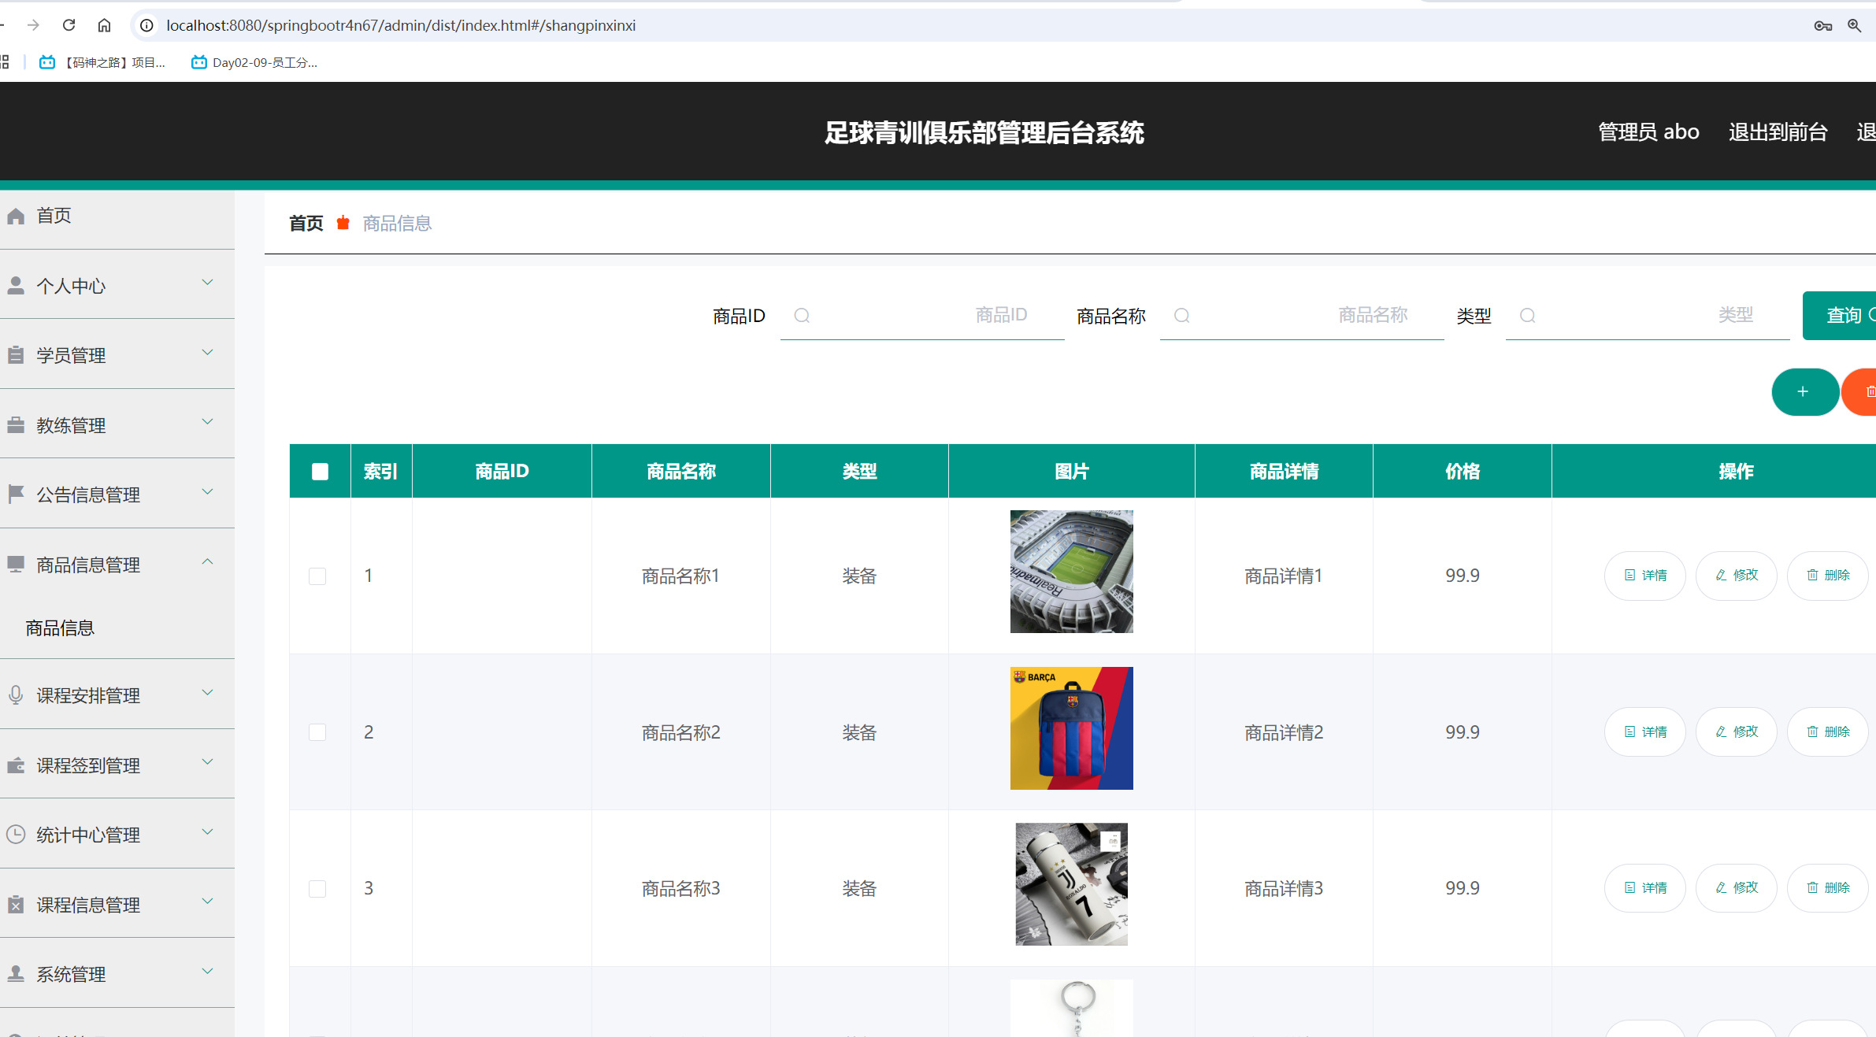Click the Barcelona backpack thumbnail

[x=1071, y=728]
